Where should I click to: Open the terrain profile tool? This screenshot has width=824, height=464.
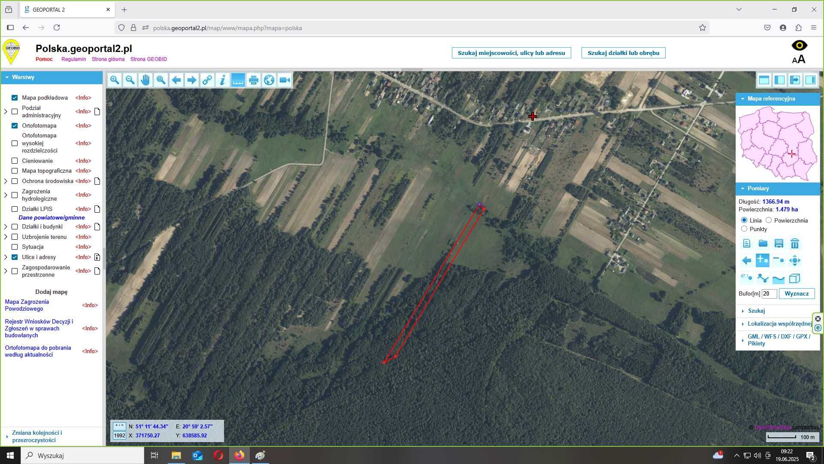pyautogui.click(x=779, y=278)
